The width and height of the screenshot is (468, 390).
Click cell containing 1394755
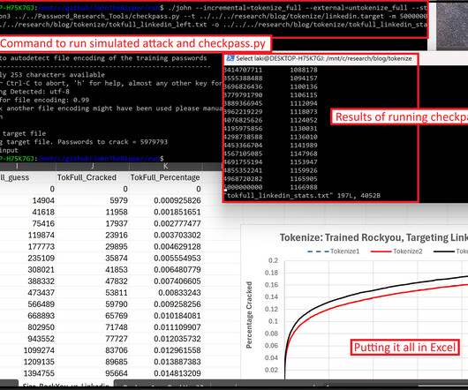27,373
